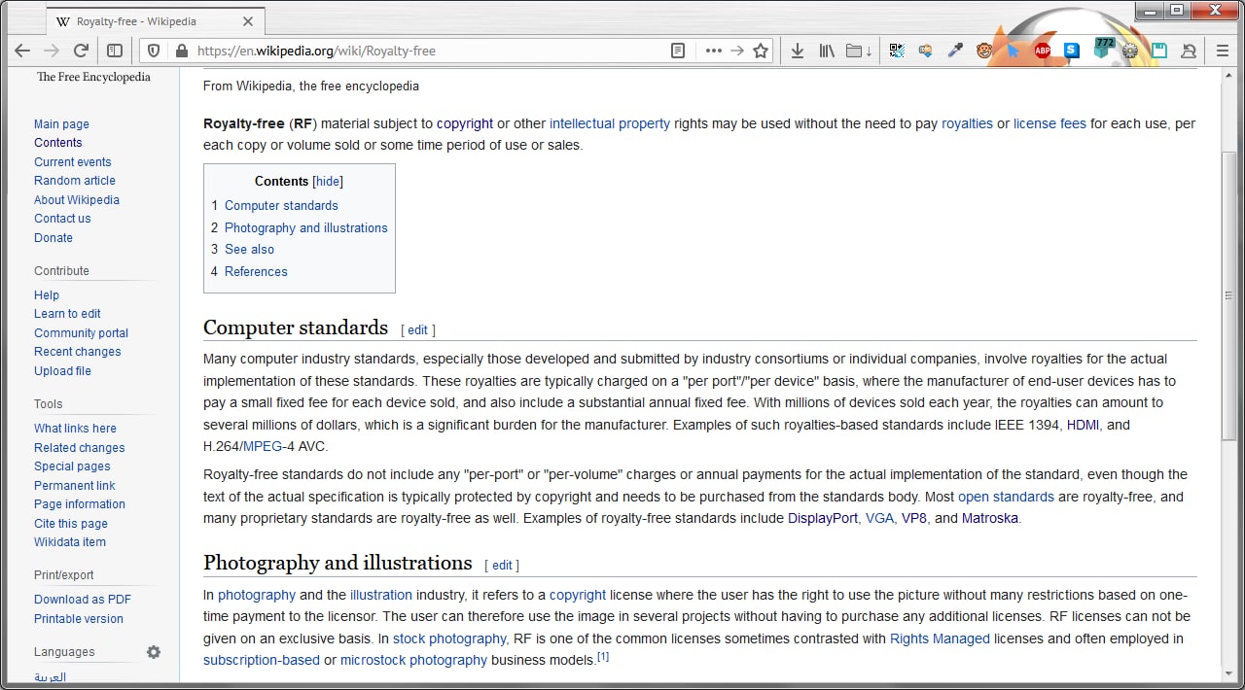
Task: Launch the eyedropper color picker extension
Action: click(955, 51)
